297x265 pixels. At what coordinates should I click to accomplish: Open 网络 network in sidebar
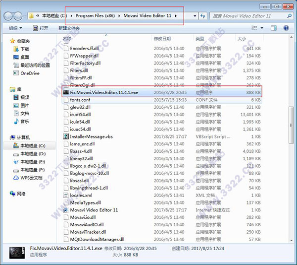pos(18,194)
